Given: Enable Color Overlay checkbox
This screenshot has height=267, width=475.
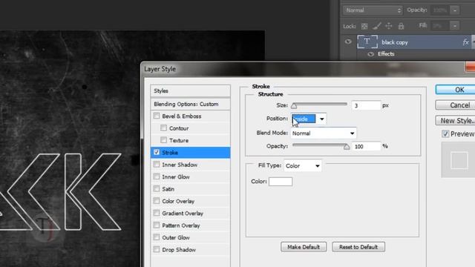Looking at the screenshot, I should [157, 201].
